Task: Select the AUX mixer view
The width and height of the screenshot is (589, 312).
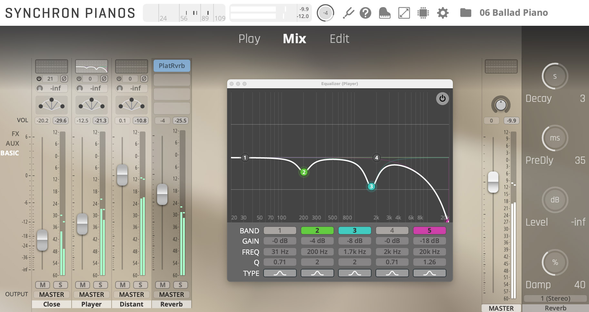Action: [13, 143]
